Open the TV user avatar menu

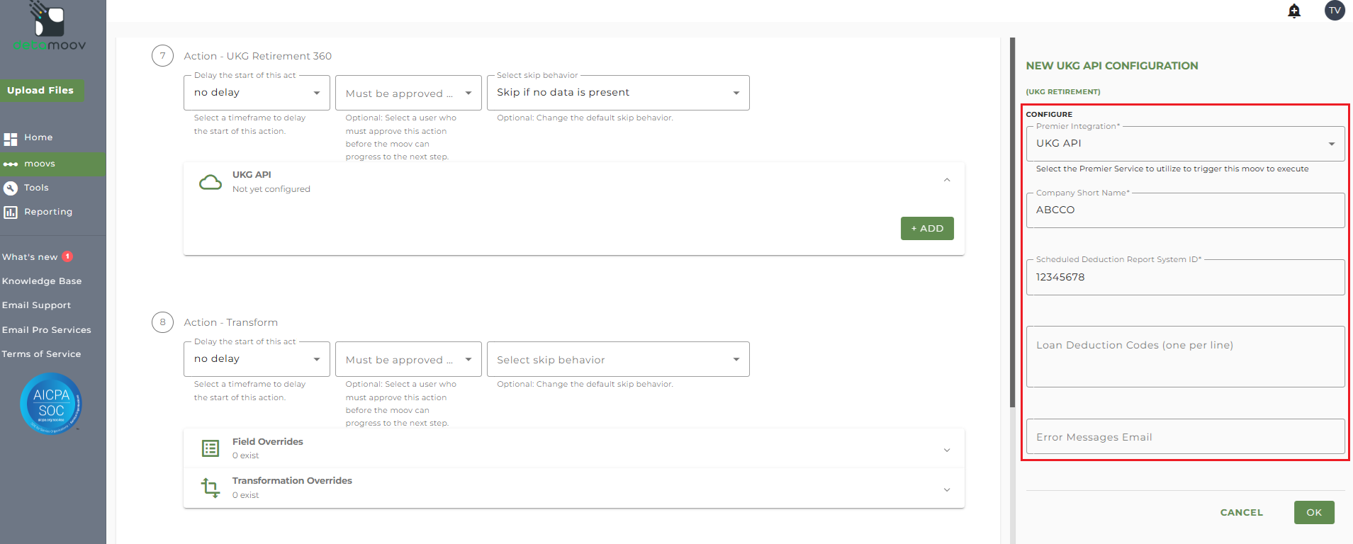(x=1335, y=11)
